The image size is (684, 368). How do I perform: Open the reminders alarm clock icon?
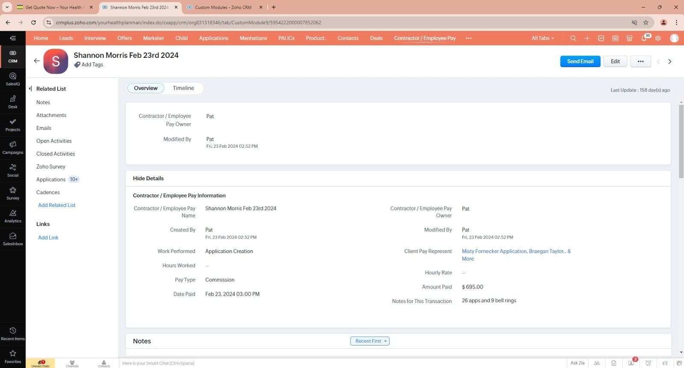pos(648,363)
